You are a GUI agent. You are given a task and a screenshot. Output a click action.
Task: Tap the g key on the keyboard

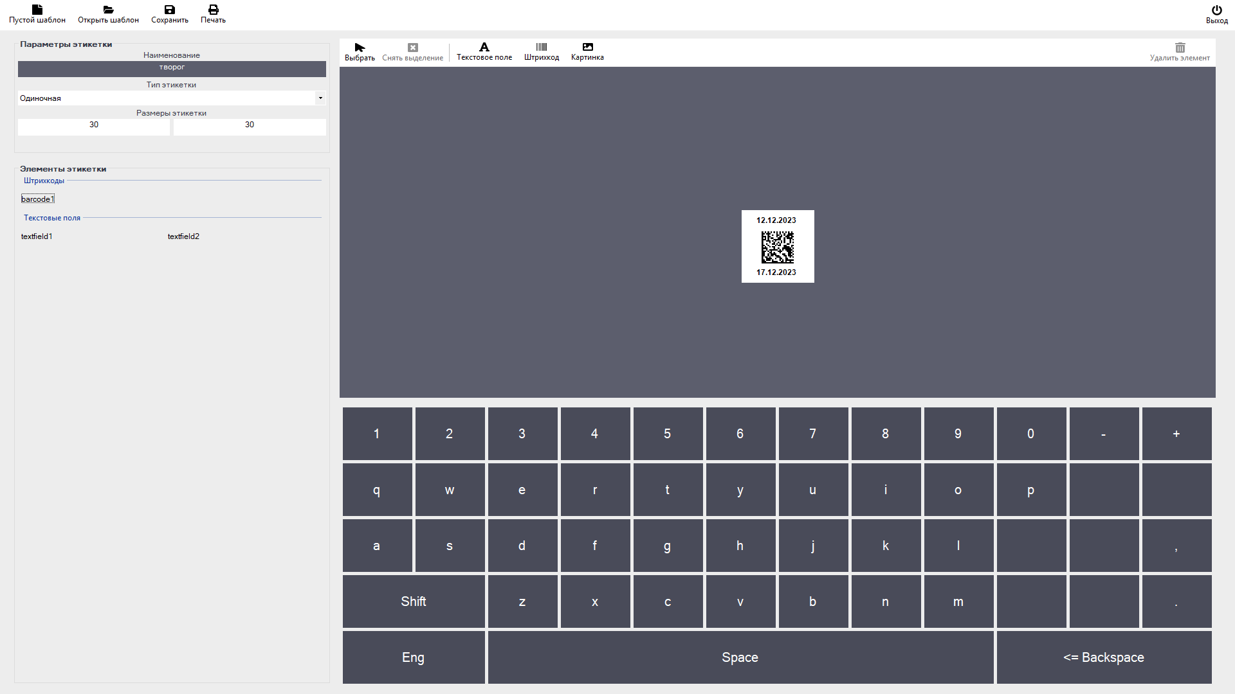click(668, 546)
